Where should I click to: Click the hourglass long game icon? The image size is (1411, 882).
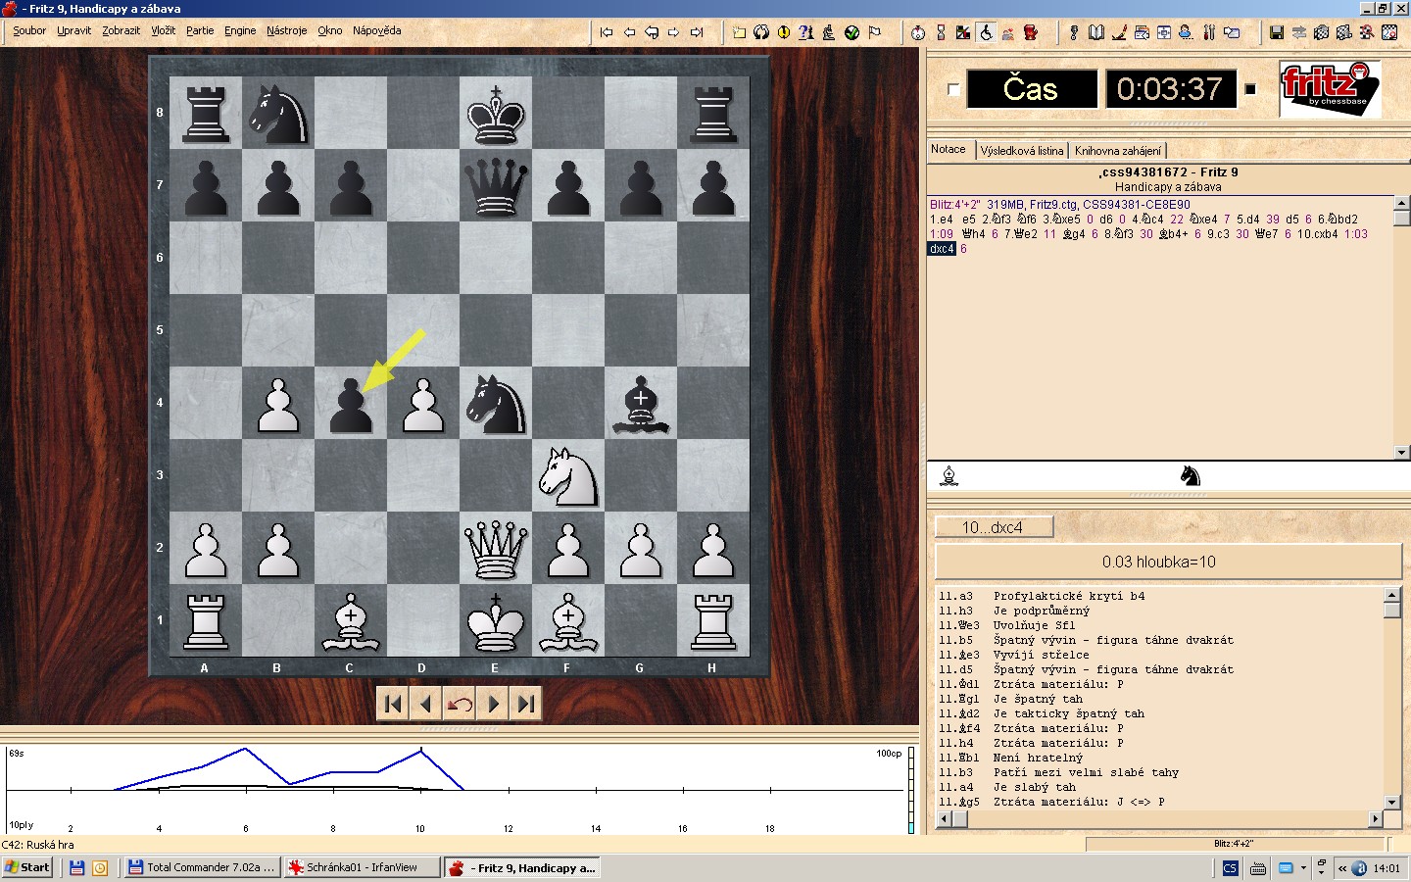(941, 32)
